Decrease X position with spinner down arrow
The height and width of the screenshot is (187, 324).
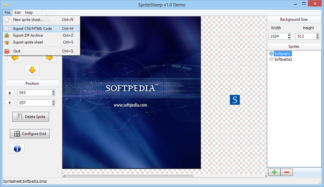53,94
